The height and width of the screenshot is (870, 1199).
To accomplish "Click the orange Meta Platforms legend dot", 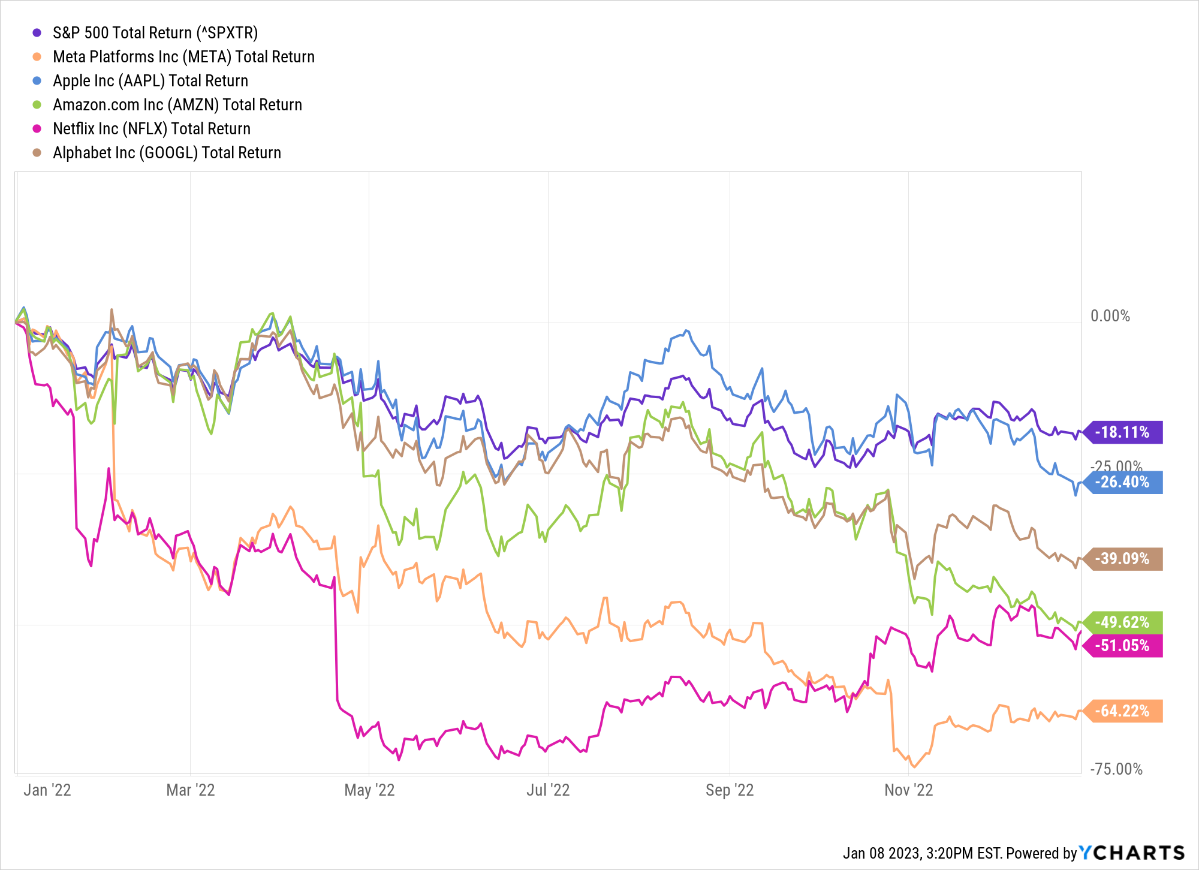I will (x=37, y=56).
